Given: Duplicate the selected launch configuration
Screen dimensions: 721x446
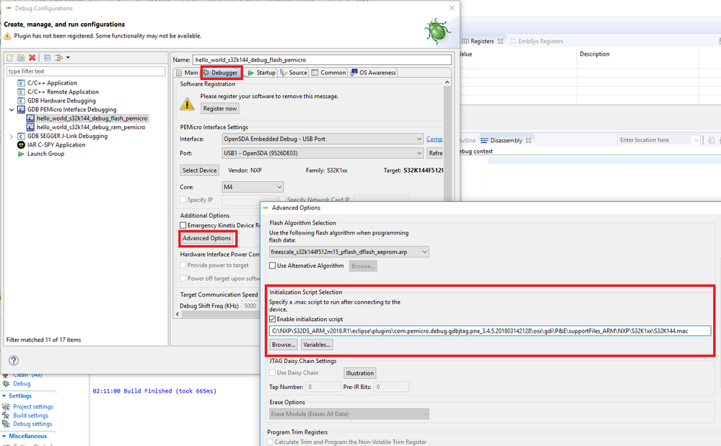Looking at the screenshot, I should pos(21,58).
